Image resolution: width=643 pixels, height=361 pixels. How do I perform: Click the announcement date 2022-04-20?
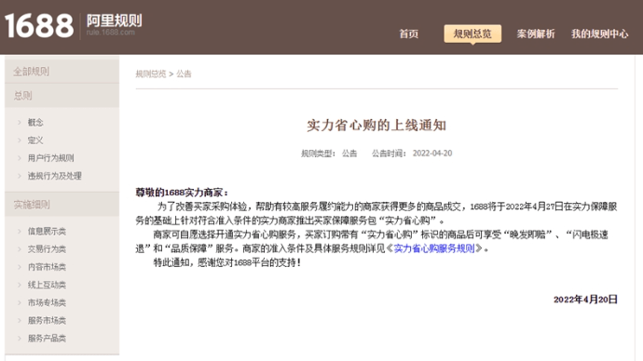click(432, 154)
